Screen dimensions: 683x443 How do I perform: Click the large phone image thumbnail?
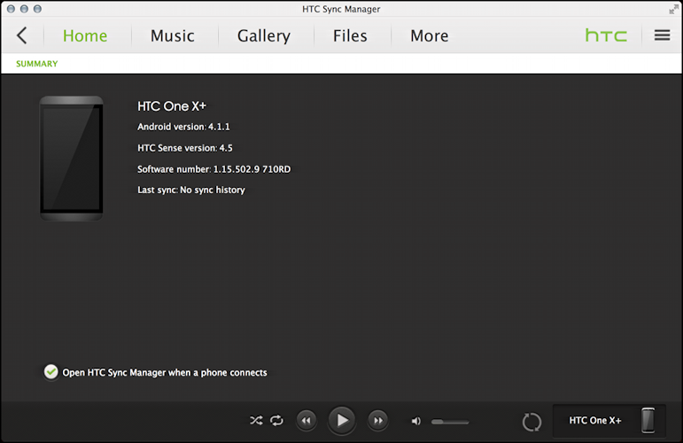[71, 158]
